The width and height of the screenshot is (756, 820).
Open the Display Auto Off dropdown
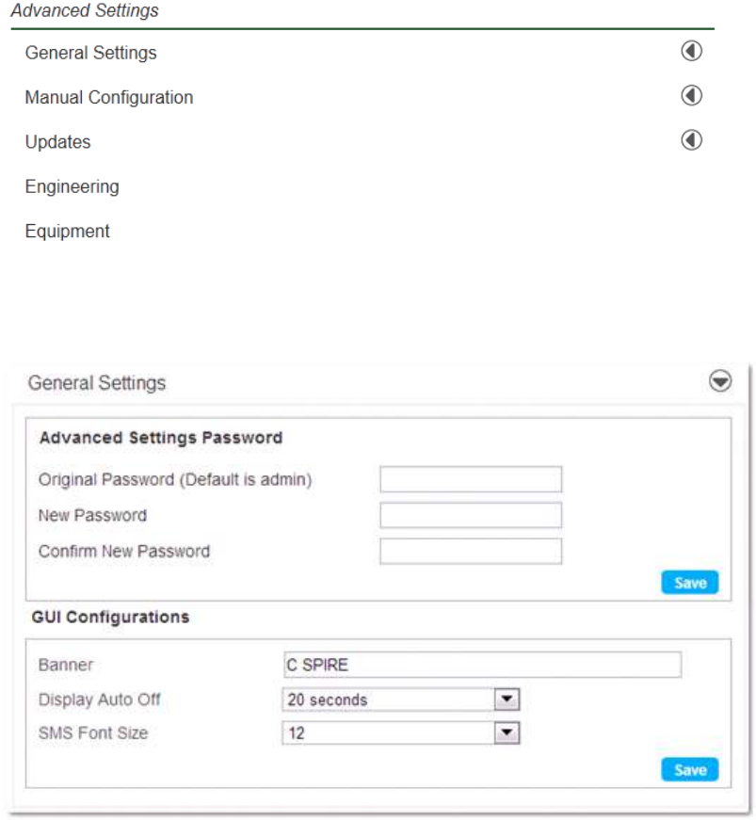coord(507,699)
